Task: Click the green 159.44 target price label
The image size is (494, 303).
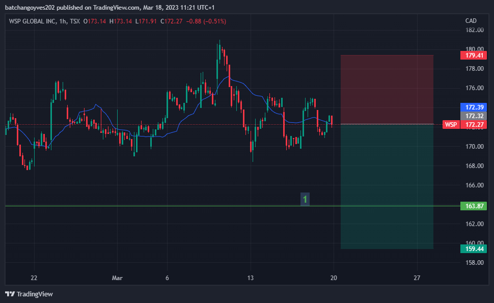Action: [474, 249]
